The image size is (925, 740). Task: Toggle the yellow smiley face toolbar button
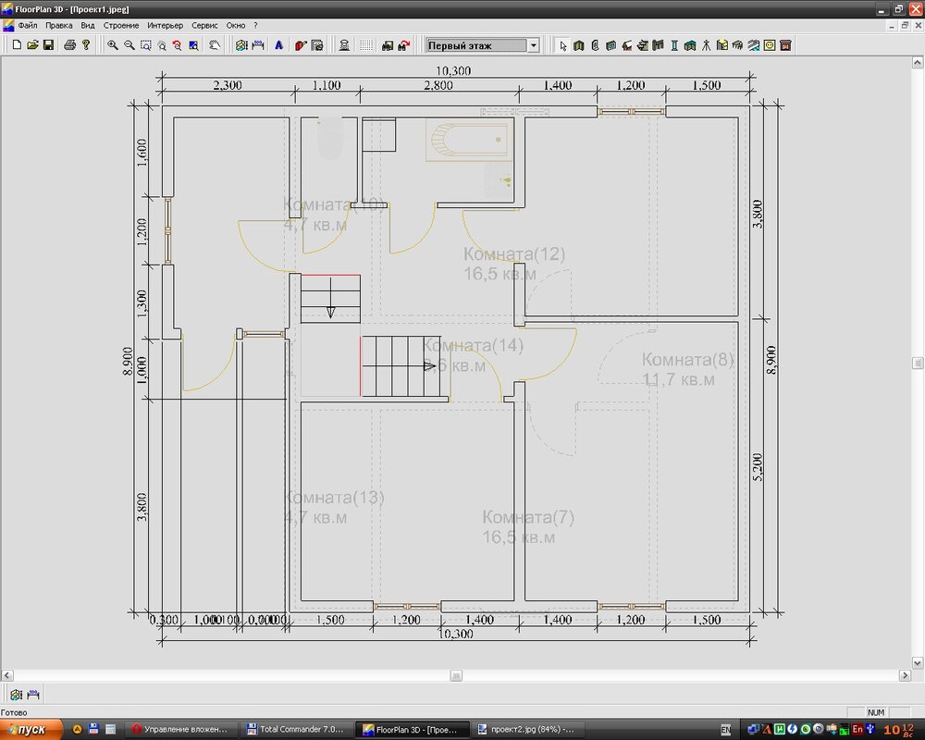pyautogui.click(x=770, y=44)
